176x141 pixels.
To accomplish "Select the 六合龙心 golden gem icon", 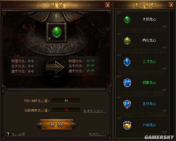I will click(127, 125).
